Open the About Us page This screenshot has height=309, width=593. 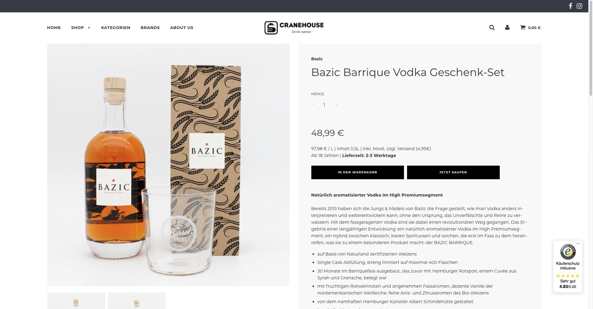tap(182, 28)
